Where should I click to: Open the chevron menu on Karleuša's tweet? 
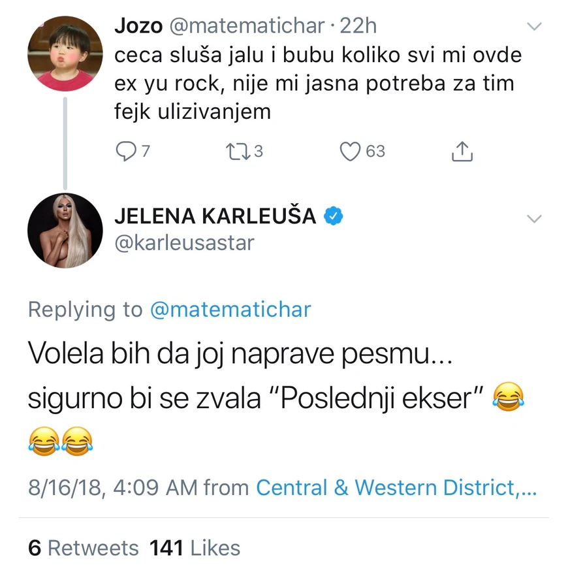534,219
